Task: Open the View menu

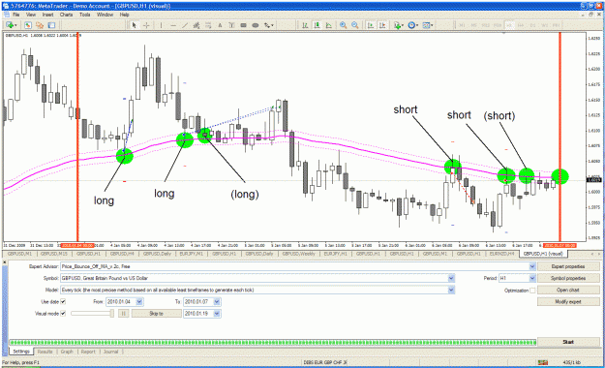Action: (x=31, y=15)
